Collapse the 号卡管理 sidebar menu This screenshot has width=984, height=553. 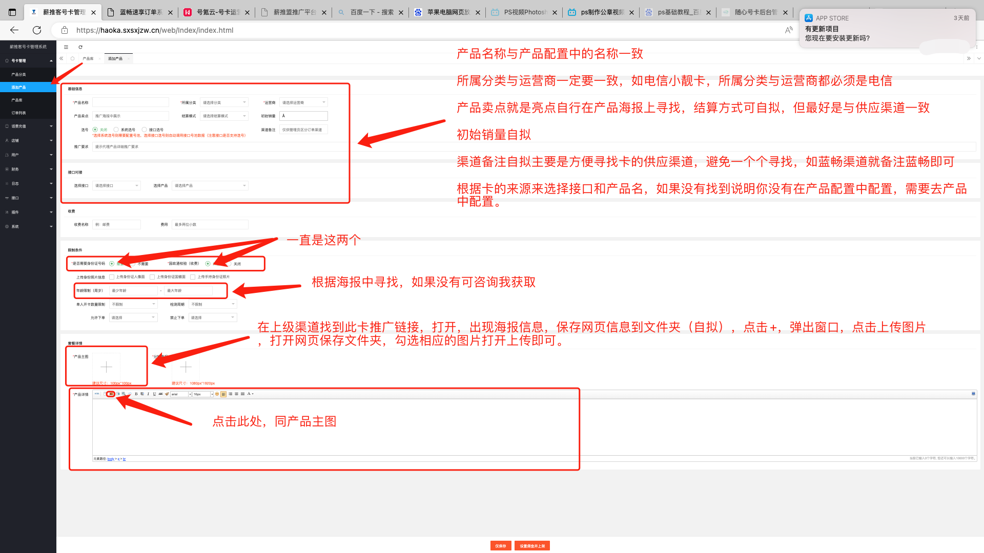coord(28,60)
